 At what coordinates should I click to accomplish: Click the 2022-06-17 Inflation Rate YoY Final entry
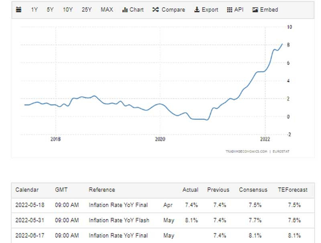pos(118,235)
